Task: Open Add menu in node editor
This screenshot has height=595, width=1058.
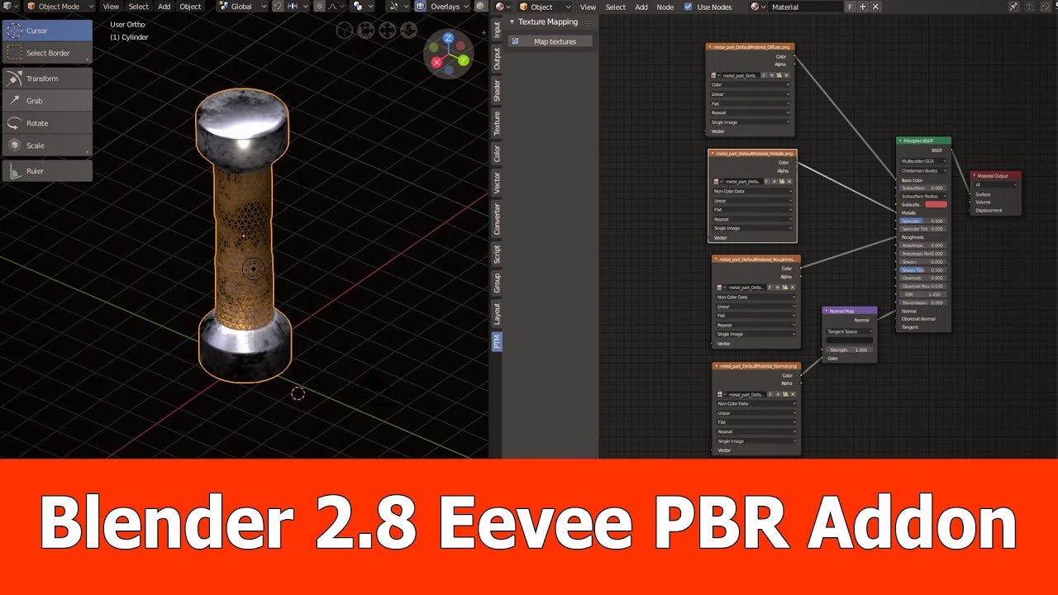Action: 641,7
